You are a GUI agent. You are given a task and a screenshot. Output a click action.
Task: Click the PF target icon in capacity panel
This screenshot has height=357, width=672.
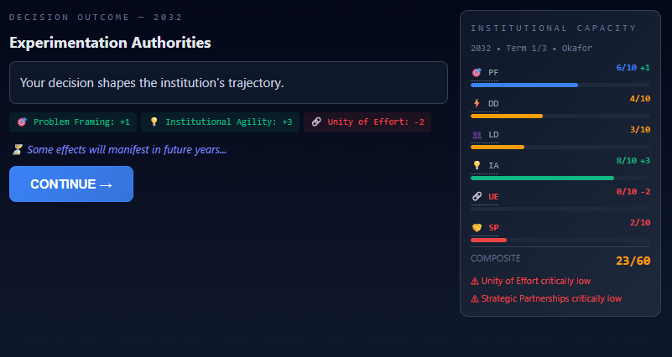[x=477, y=72]
